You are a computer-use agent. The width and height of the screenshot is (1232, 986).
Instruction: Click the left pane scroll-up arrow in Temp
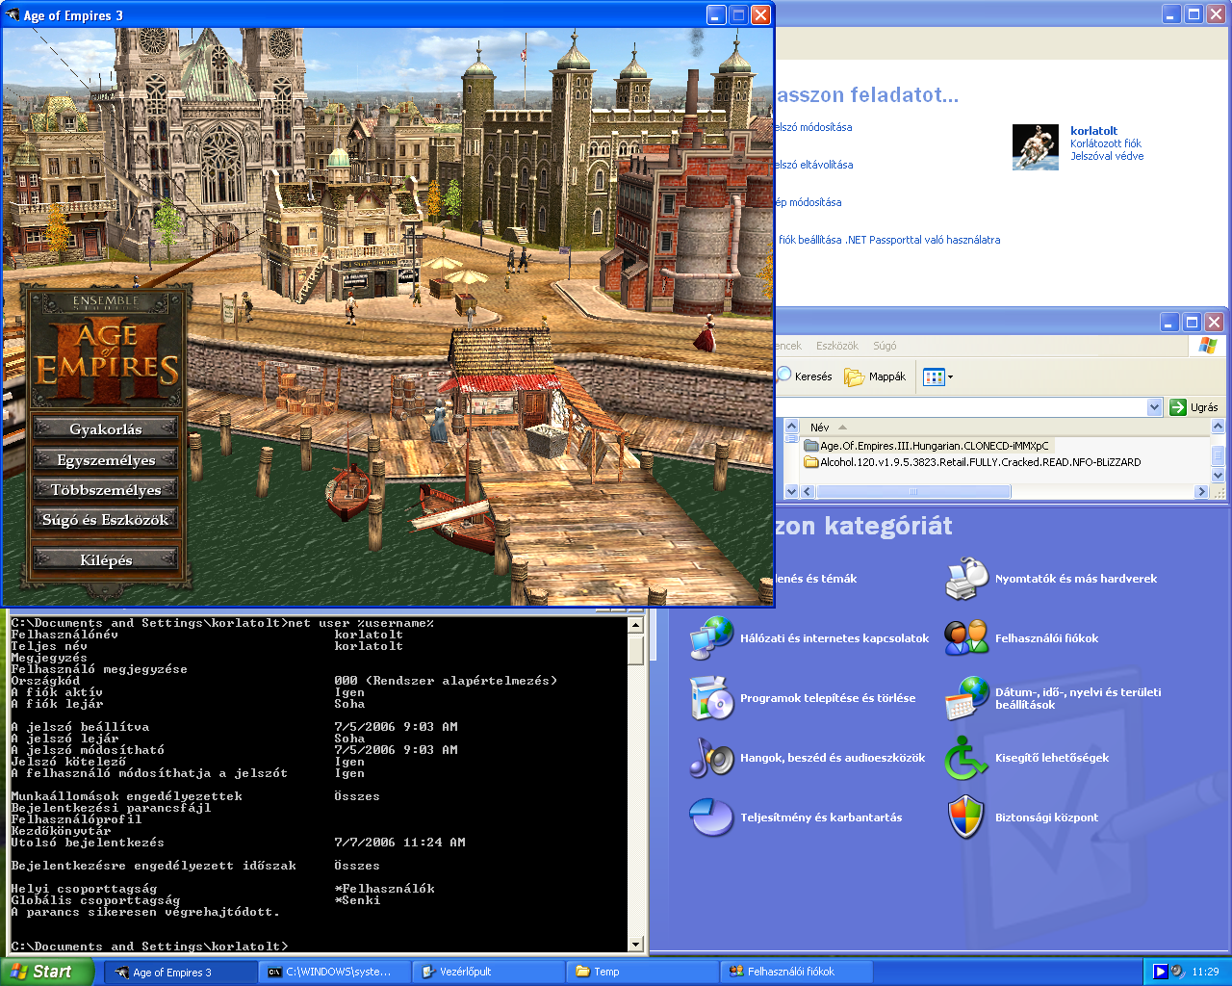pyautogui.click(x=791, y=427)
